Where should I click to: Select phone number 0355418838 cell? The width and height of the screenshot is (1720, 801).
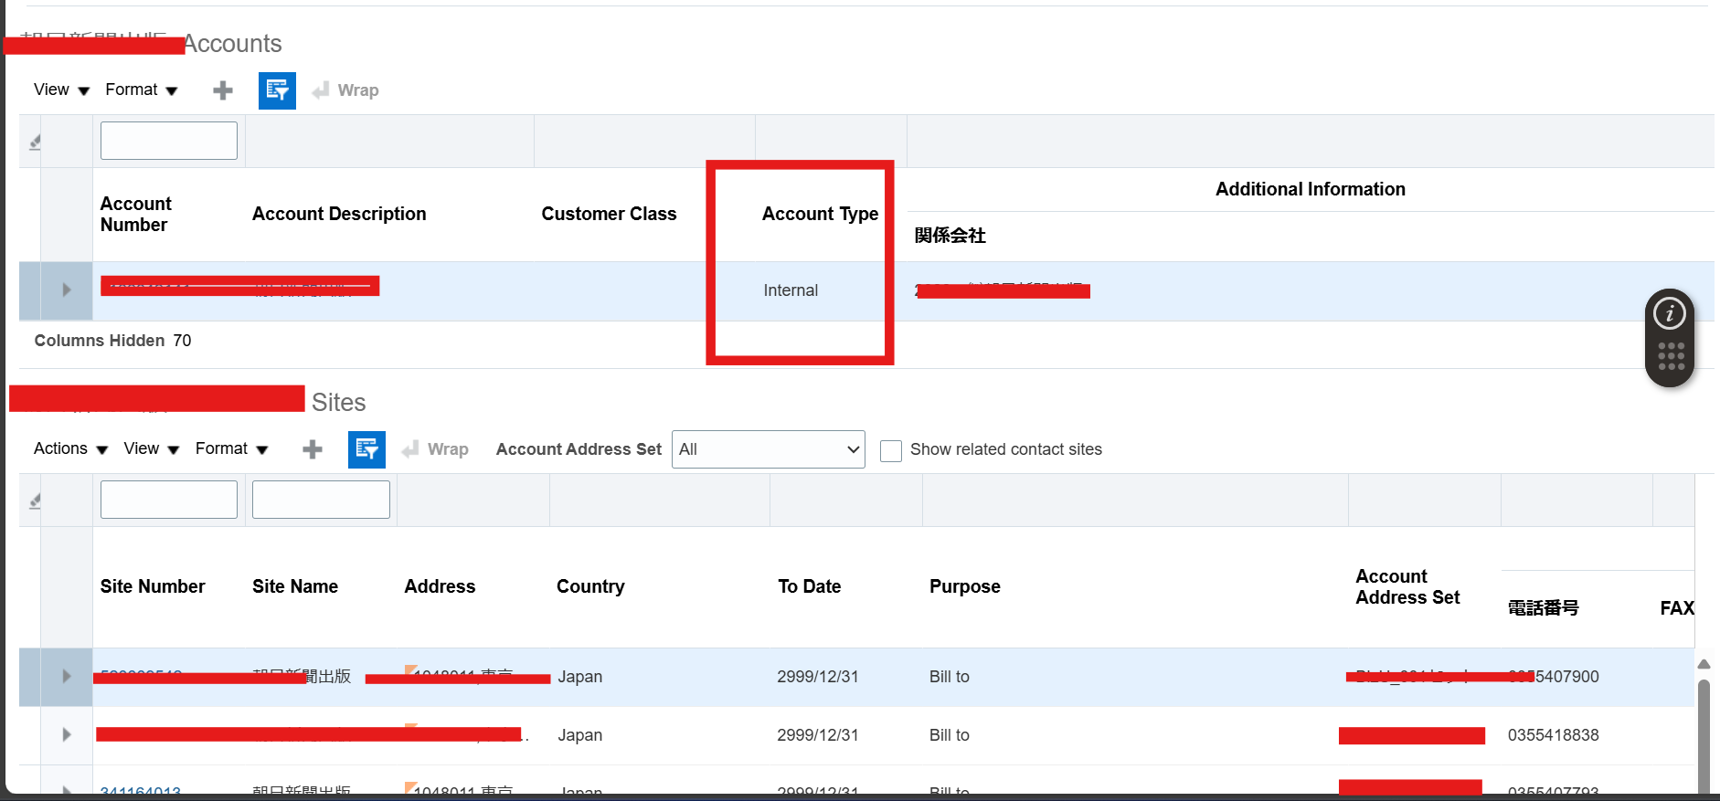tap(1553, 735)
